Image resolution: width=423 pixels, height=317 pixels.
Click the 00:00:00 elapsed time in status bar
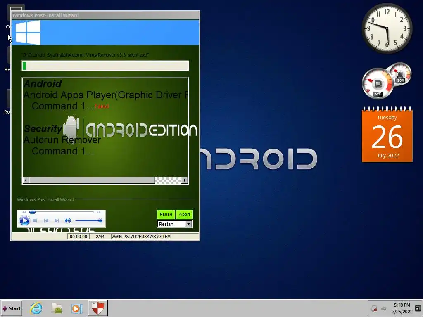[x=78, y=237]
